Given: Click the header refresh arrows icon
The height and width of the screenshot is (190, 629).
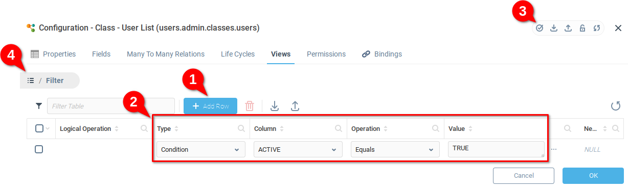Looking at the screenshot, I should [x=596, y=28].
